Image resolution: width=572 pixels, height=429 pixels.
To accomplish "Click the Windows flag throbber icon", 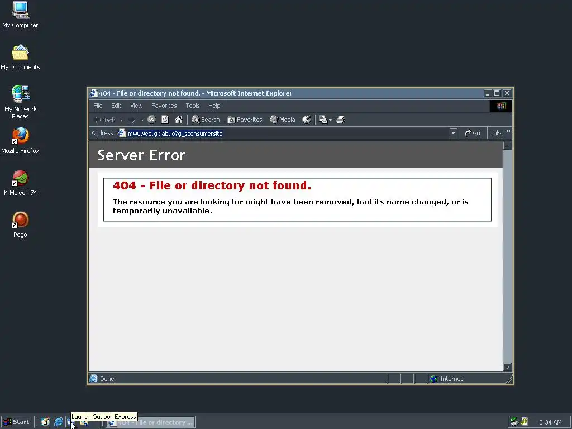I will pyautogui.click(x=501, y=106).
